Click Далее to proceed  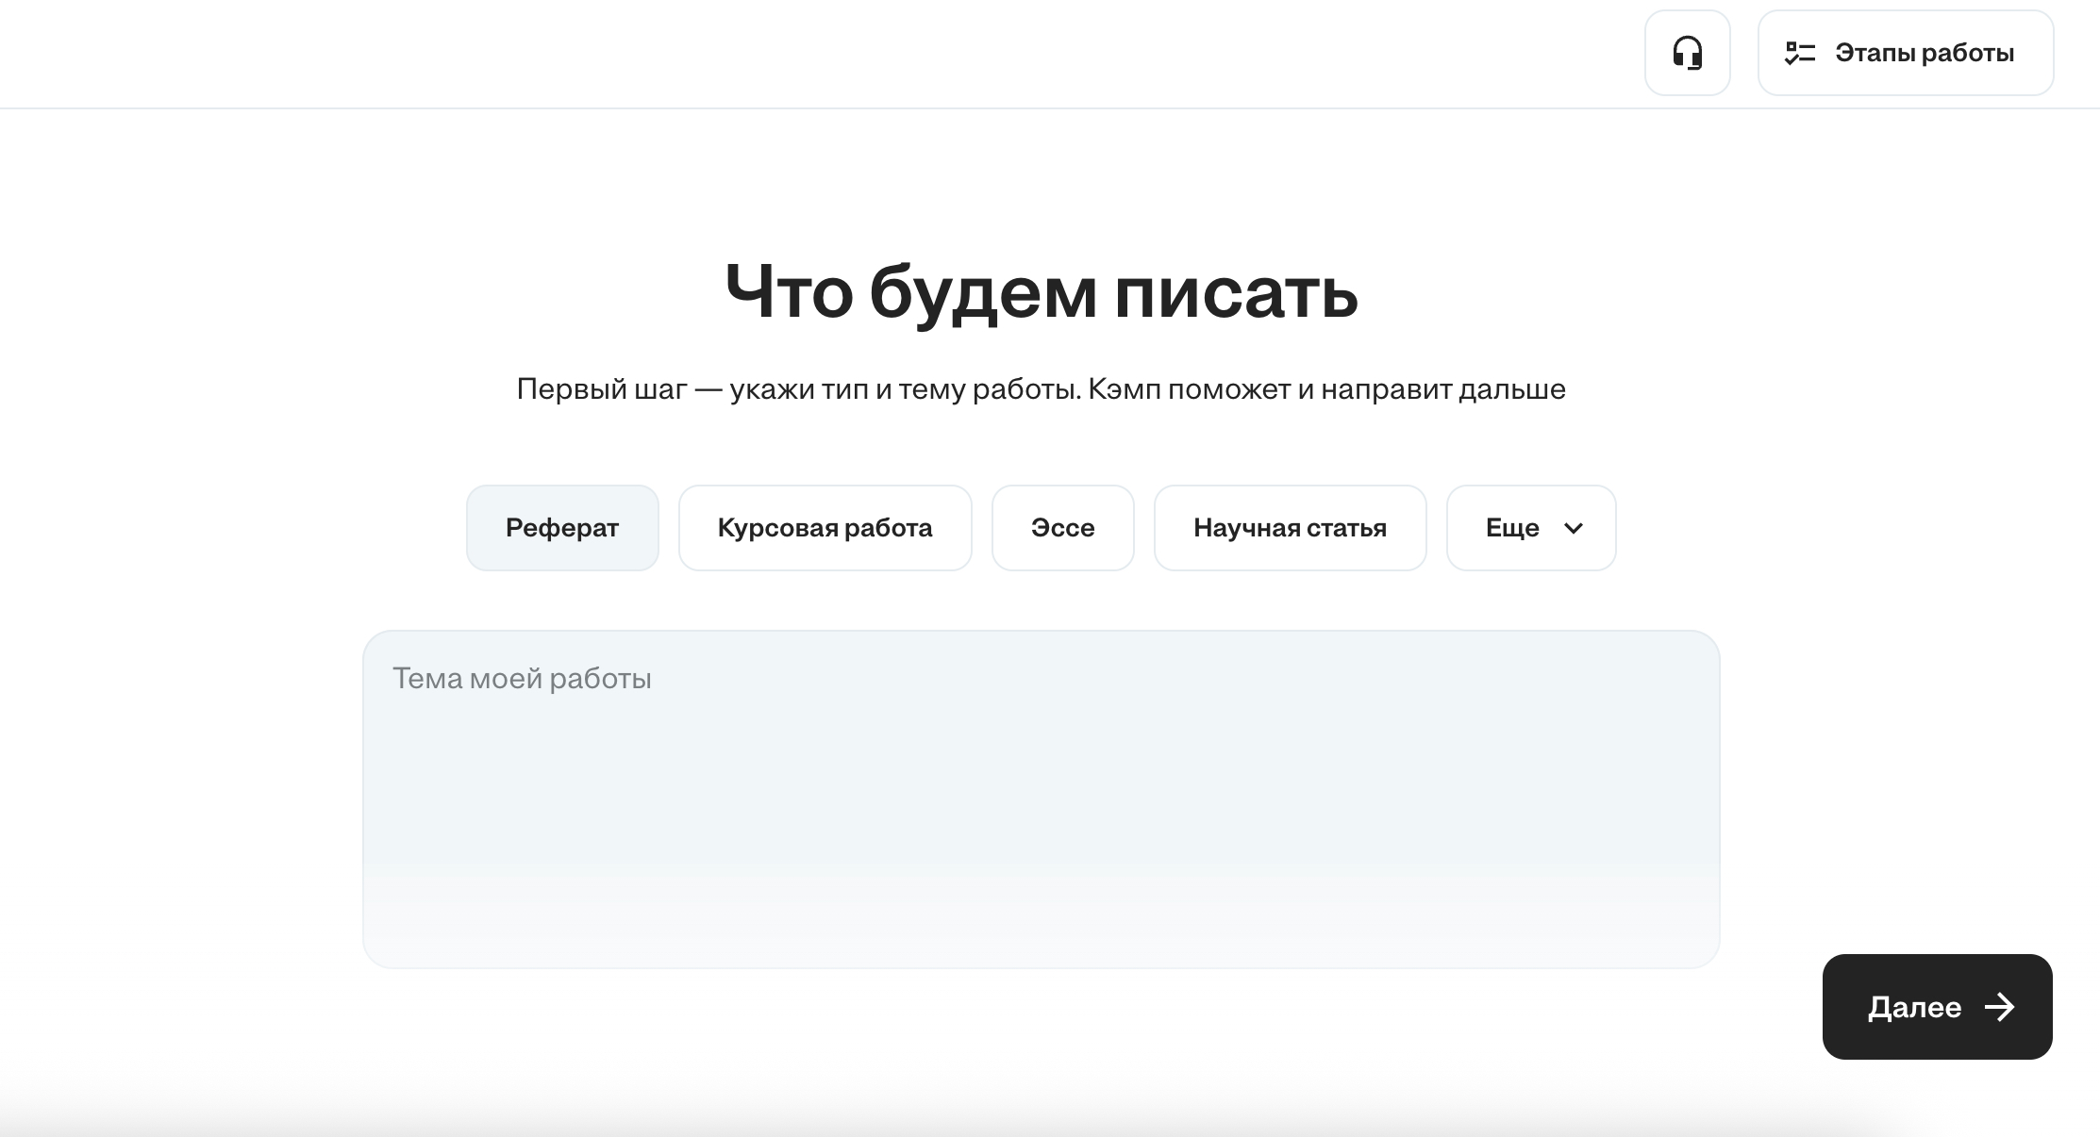[x=1936, y=1007]
